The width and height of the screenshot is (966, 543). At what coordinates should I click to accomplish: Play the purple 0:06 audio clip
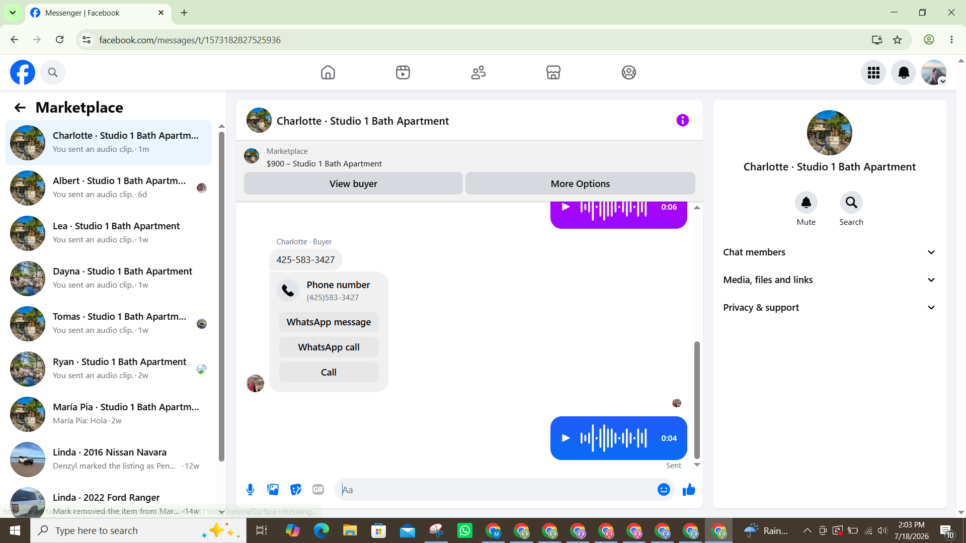[566, 207]
